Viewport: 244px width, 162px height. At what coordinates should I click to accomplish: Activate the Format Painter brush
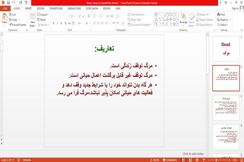(17, 25)
